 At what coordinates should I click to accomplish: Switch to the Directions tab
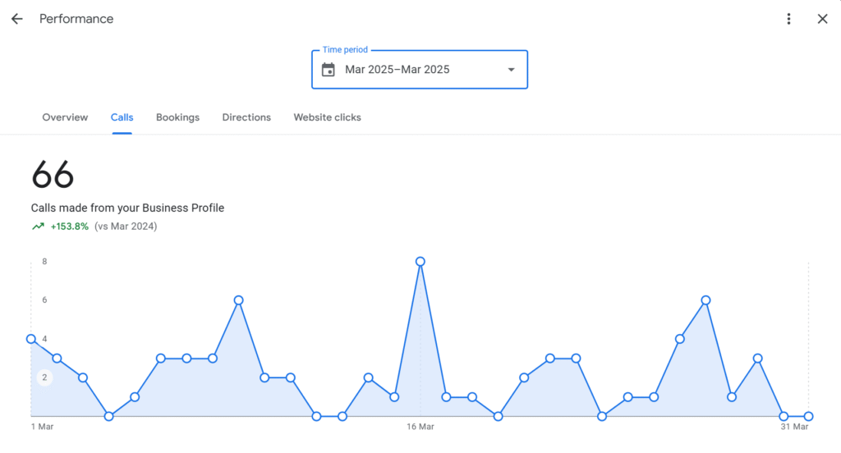[x=246, y=117]
